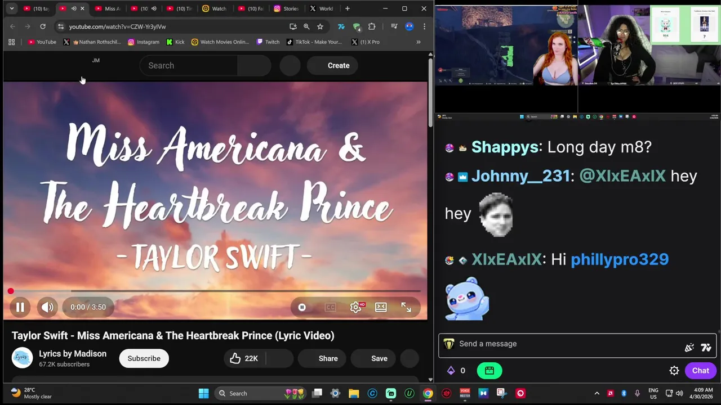
Task: Switch to the (10) Fai YouTube tab
Action: [x=250, y=8]
